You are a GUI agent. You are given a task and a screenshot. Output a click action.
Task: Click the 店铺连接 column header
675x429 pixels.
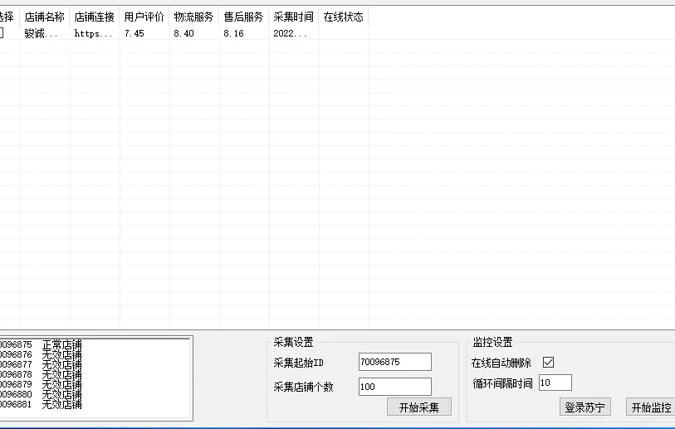(x=95, y=17)
